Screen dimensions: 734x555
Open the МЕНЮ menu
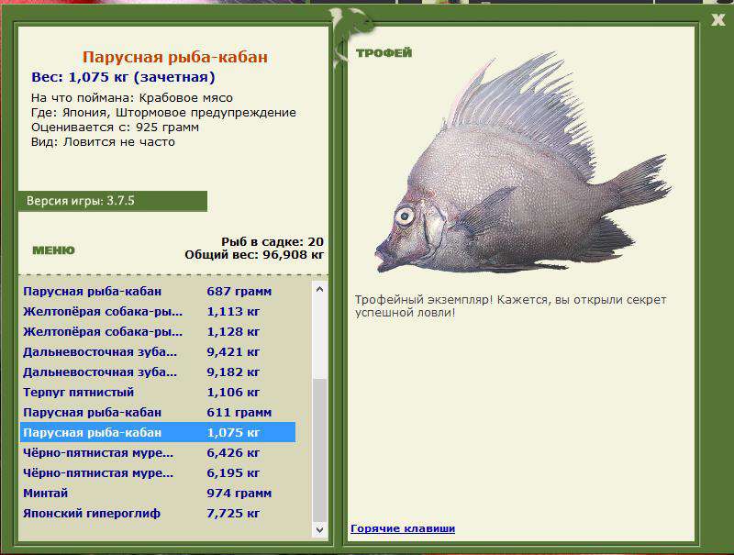(x=53, y=250)
